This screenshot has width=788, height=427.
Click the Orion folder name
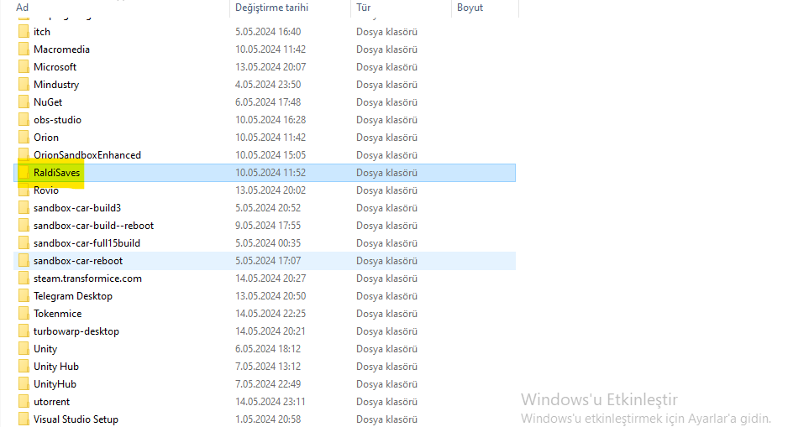(x=45, y=137)
